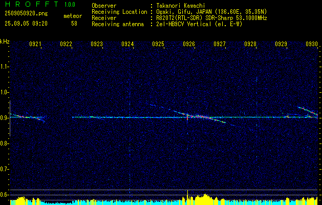Click the meteor count value 58
Viewport: 322px width, 205px height.
coord(74,24)
